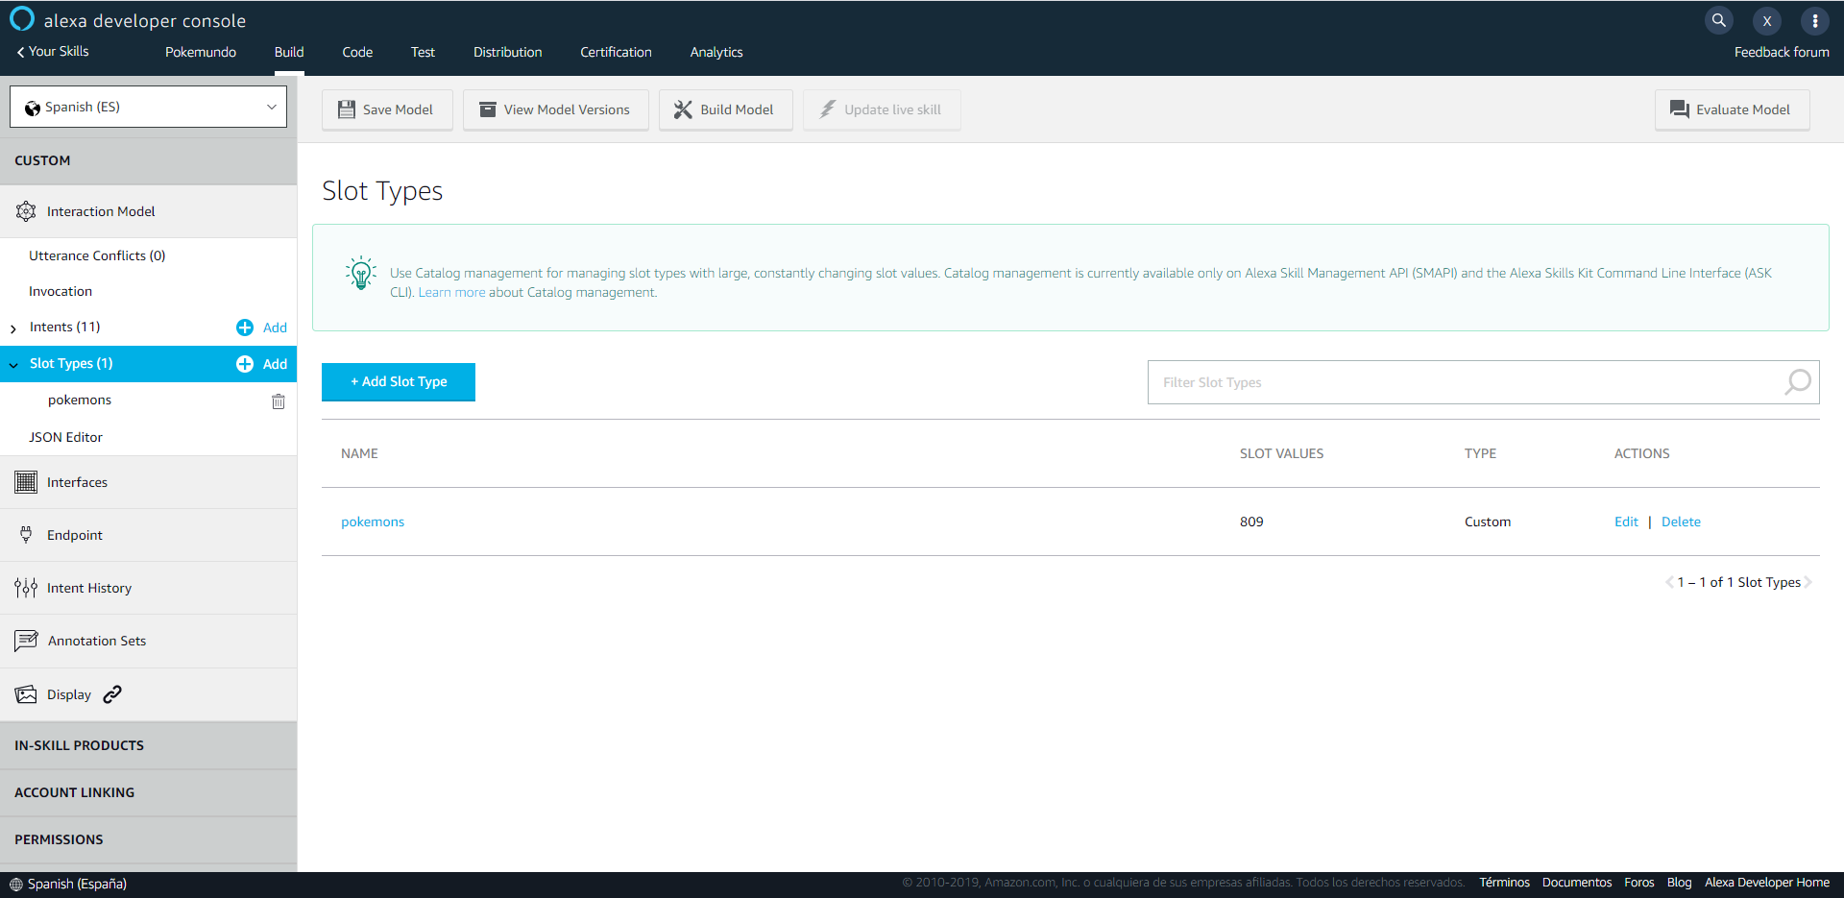Image resolution: width=1844 pixels, height=898 pixels.
Task: Click the Build Model button
Action: click(725, 109)
